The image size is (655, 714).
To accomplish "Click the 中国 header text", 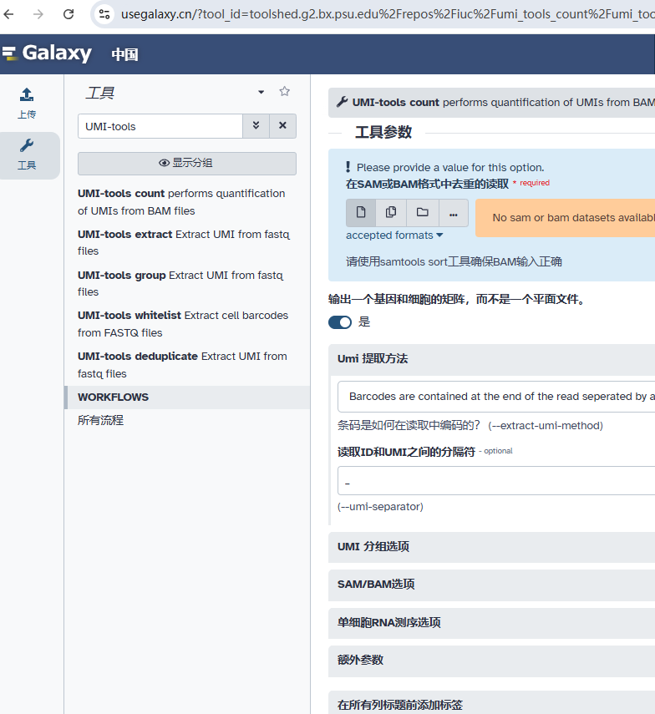I will (x=124, y=54).
